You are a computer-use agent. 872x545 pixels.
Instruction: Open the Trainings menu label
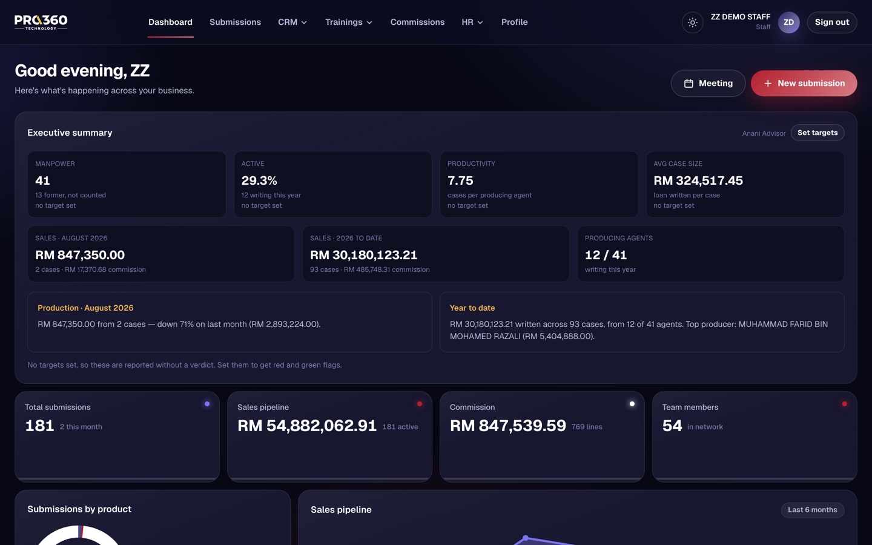click(x=343, y=22)
